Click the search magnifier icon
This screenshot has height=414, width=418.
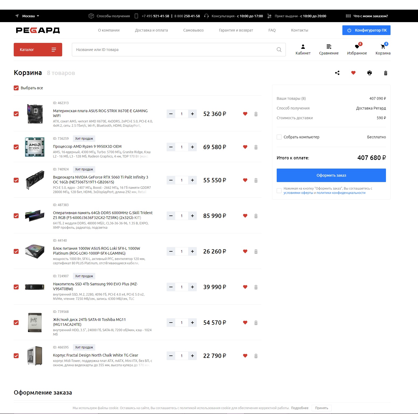tap(279, 50)
